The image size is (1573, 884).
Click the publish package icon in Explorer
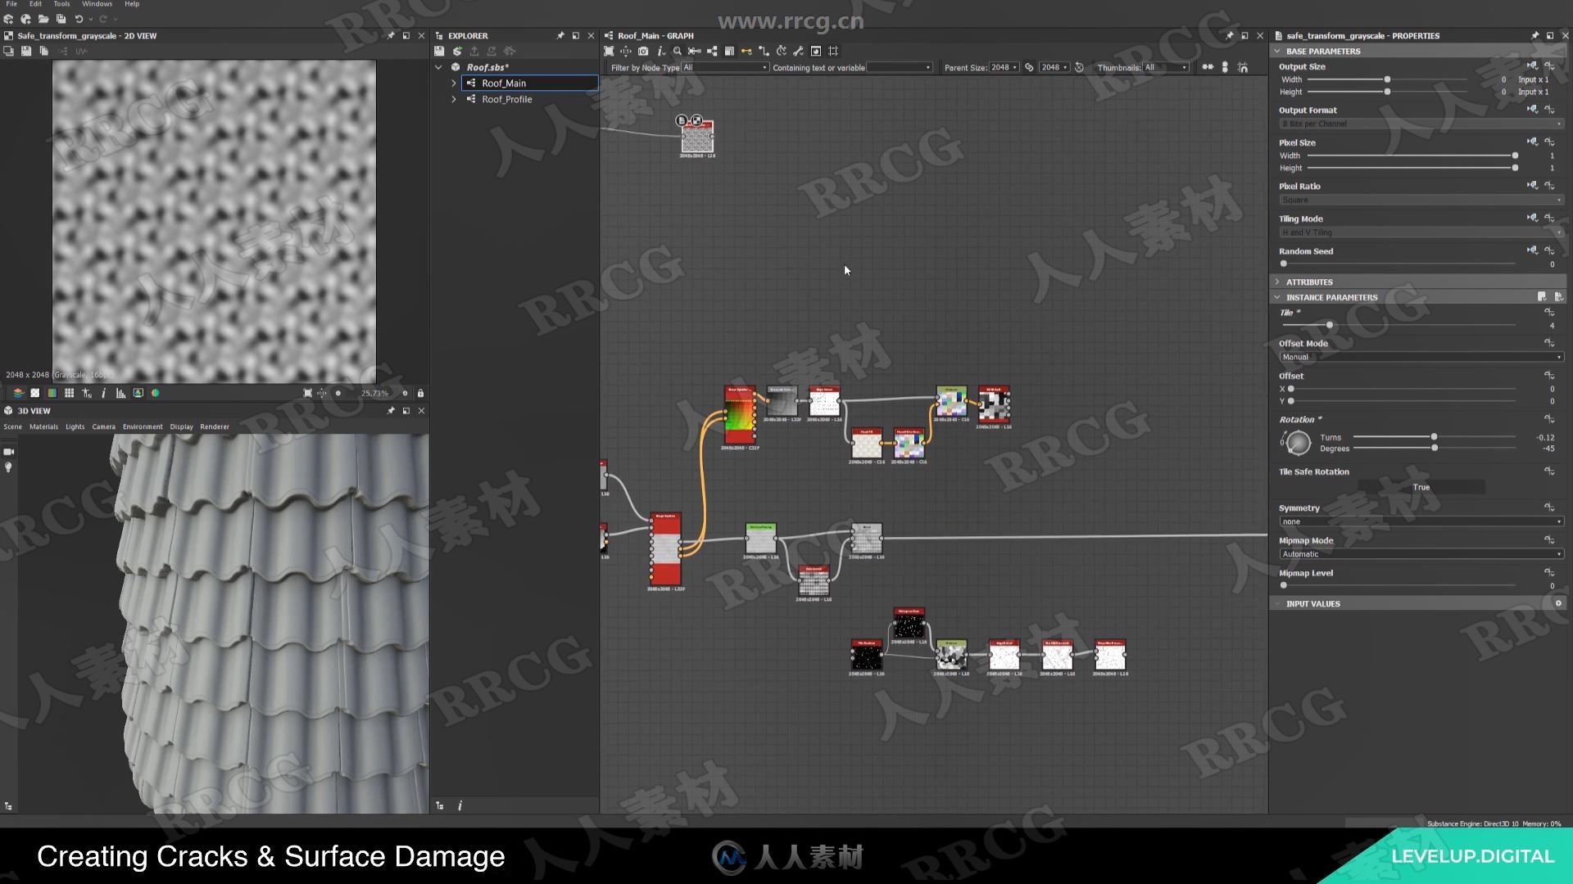[457, 51]
